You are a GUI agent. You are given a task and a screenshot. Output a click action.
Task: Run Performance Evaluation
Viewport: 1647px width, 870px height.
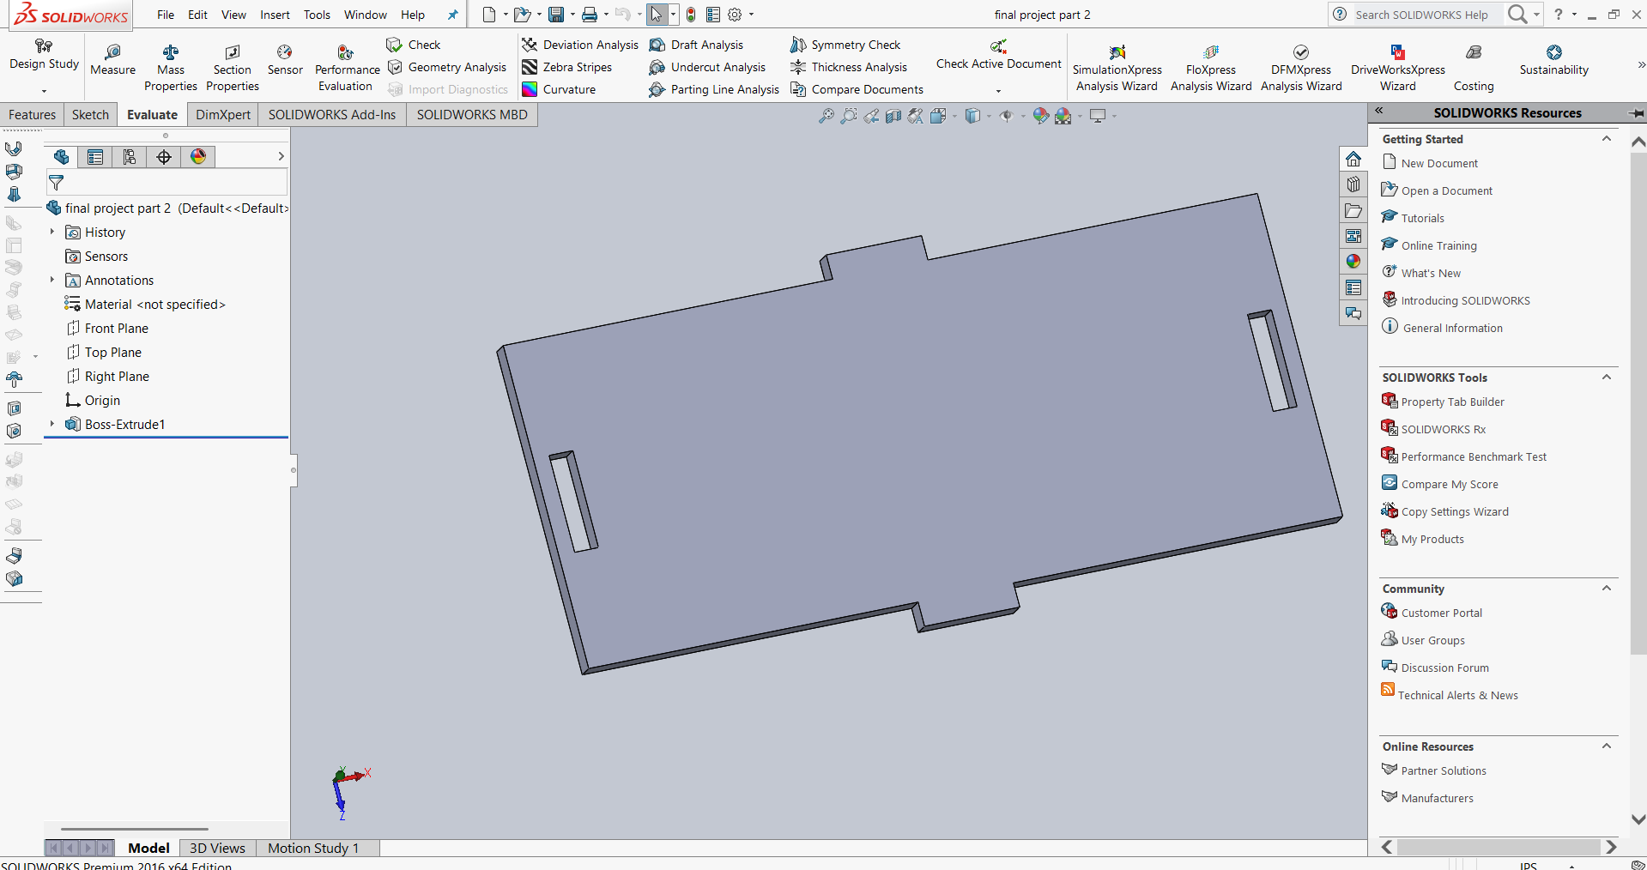(347, 68)
